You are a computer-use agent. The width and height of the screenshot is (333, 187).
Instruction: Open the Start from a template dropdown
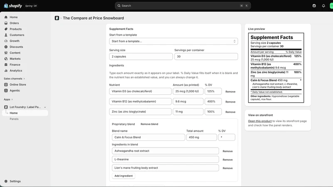[174, 41]
